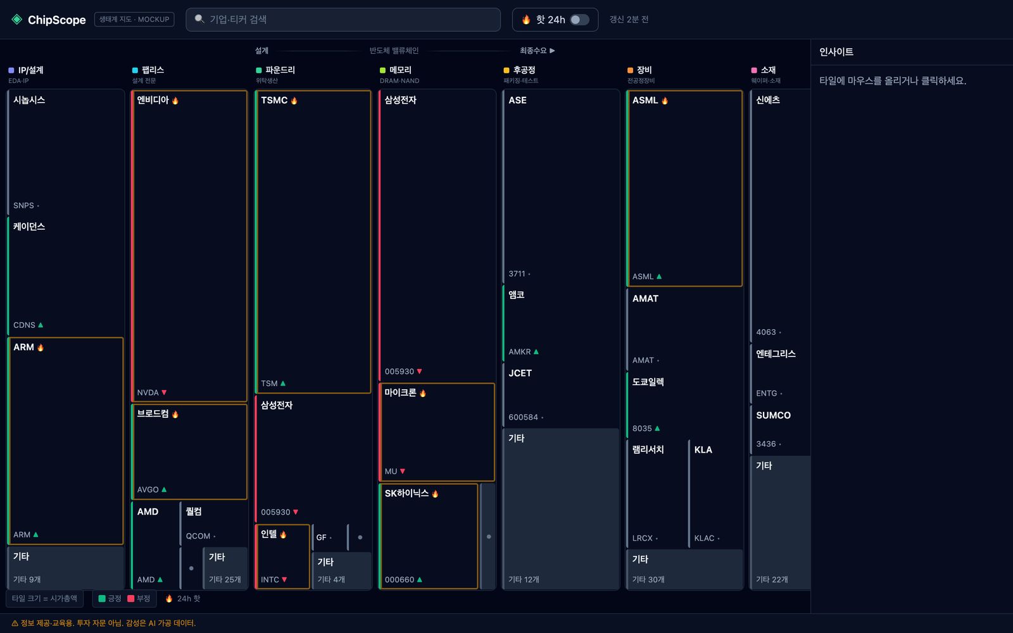The width and height of the screenshot is (1013, 633).
Task: Select the ASE tile
Action: (x=561, y=187)
